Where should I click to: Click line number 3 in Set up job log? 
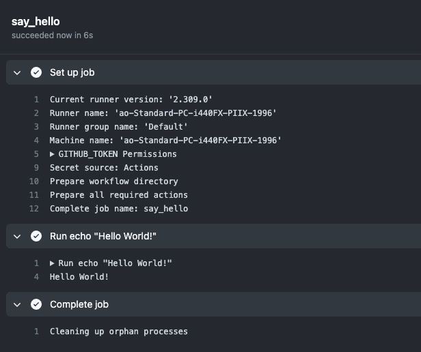(36, 127)
